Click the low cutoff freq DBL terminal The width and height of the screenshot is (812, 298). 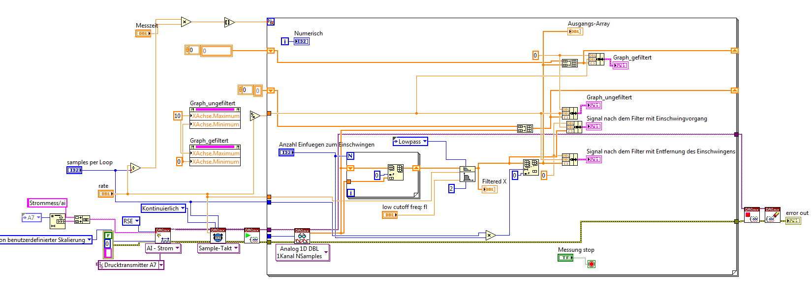390,215
